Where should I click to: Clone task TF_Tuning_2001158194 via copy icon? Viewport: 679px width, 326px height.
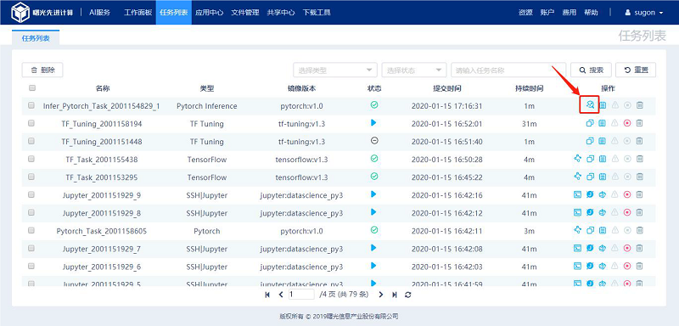(589, 123)
